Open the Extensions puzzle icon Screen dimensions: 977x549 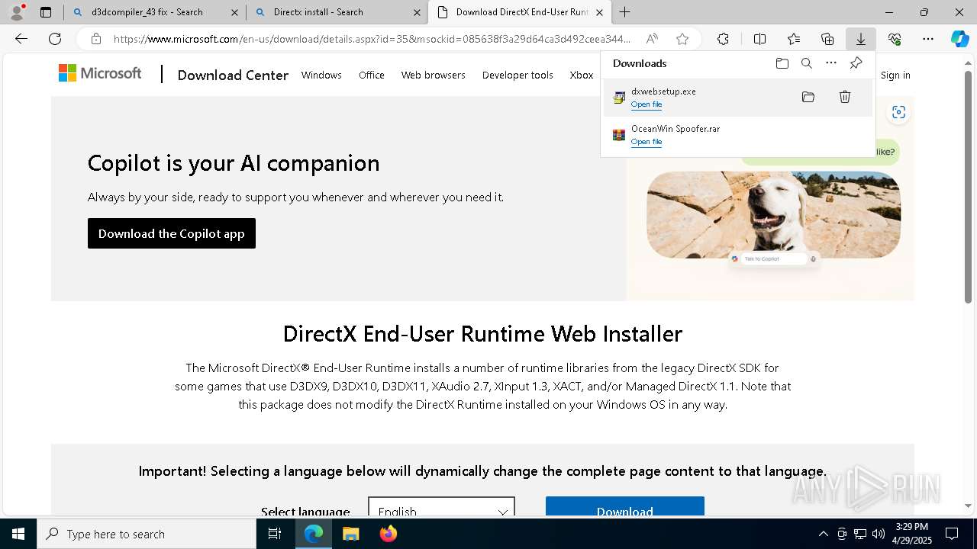(723, 39)
